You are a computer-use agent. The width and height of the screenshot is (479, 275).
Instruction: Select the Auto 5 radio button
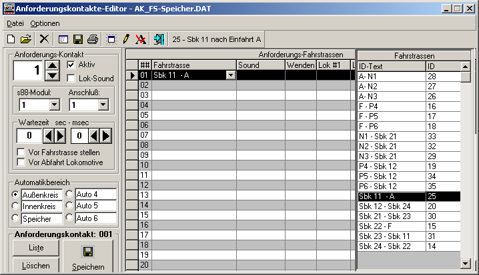(69, 206)
